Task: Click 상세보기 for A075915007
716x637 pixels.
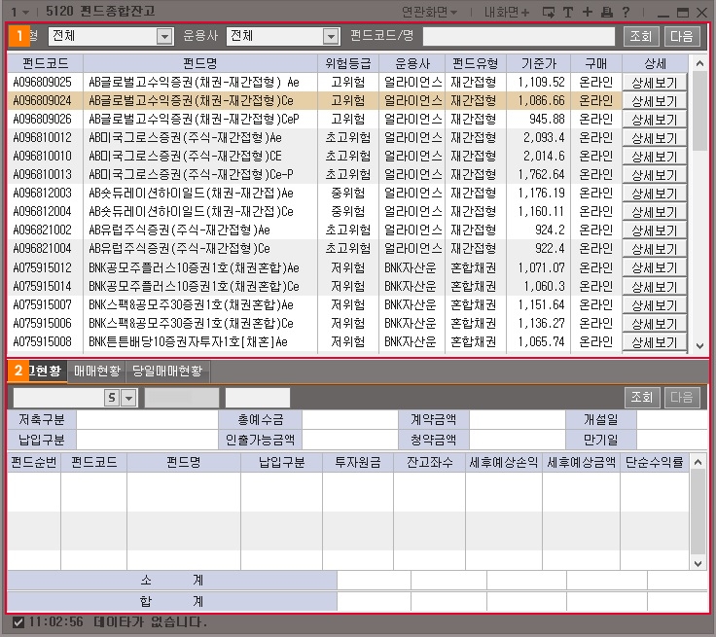Action: [655, 305]
